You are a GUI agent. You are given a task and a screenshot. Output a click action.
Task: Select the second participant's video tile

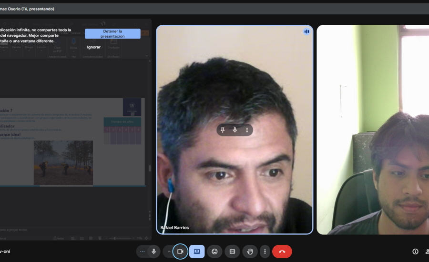[373, 130]
